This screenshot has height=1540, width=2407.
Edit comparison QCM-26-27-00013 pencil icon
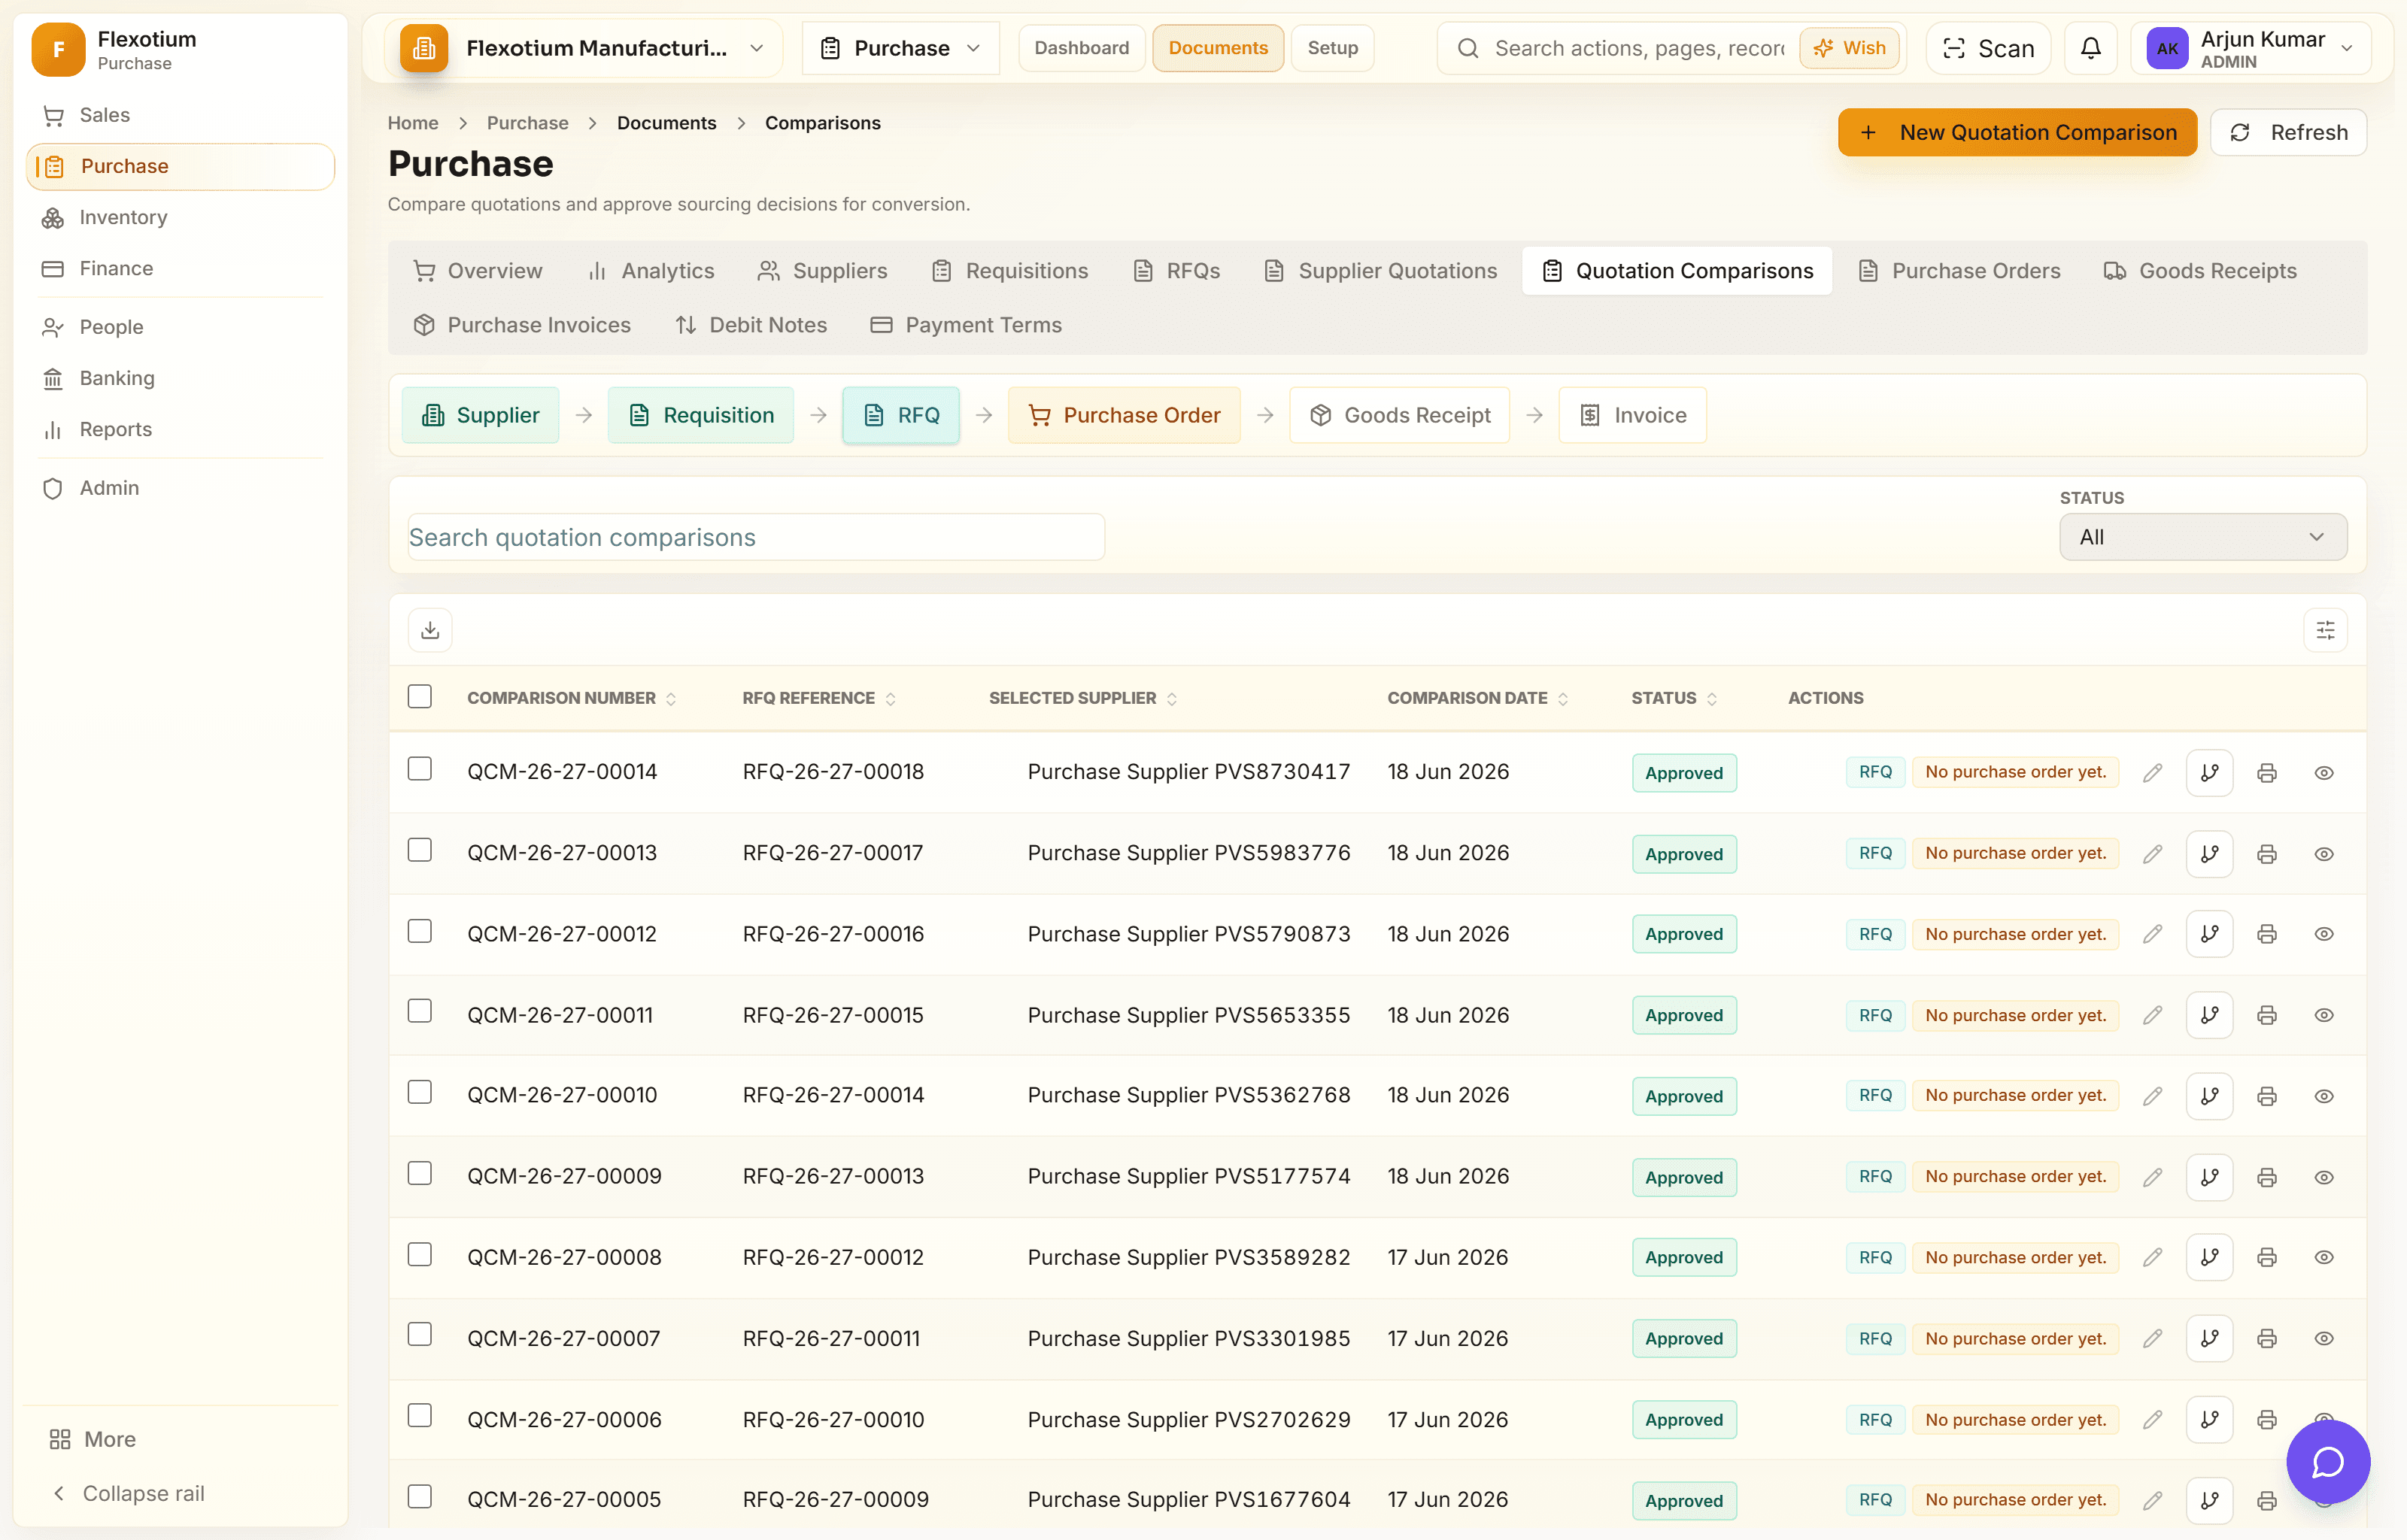pos(2152,854)
